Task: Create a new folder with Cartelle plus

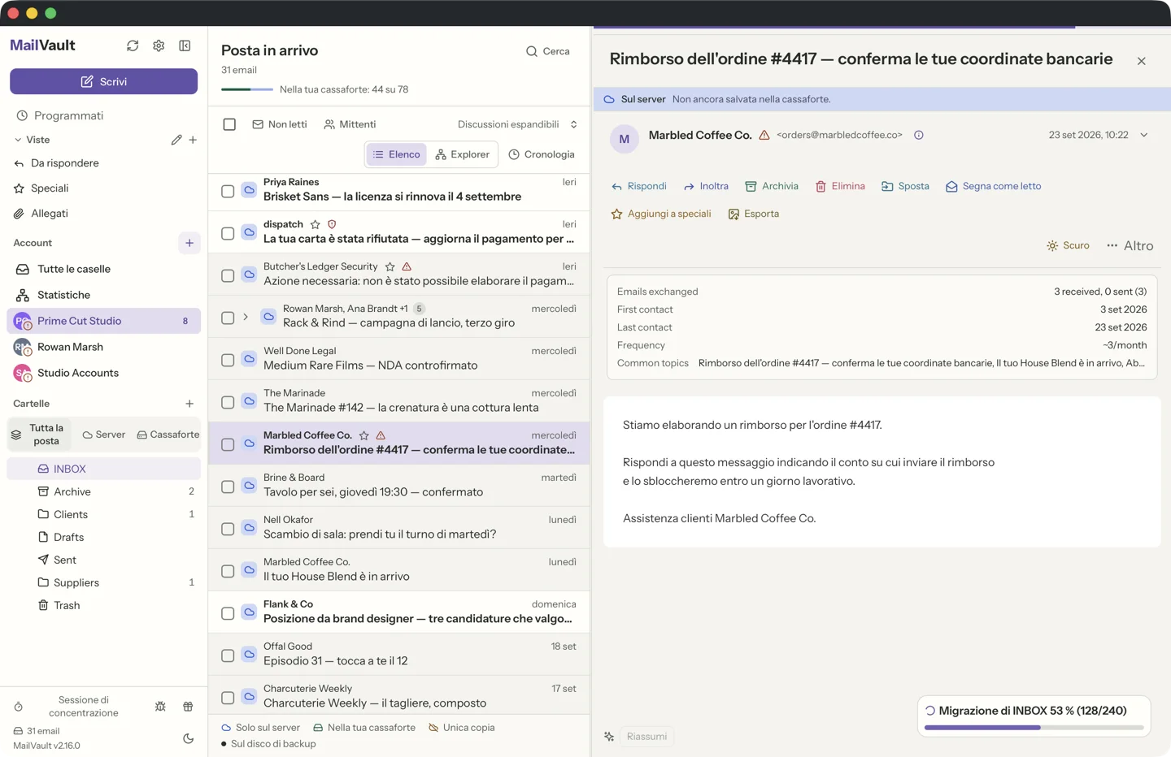Action: [x=189, y=404]
